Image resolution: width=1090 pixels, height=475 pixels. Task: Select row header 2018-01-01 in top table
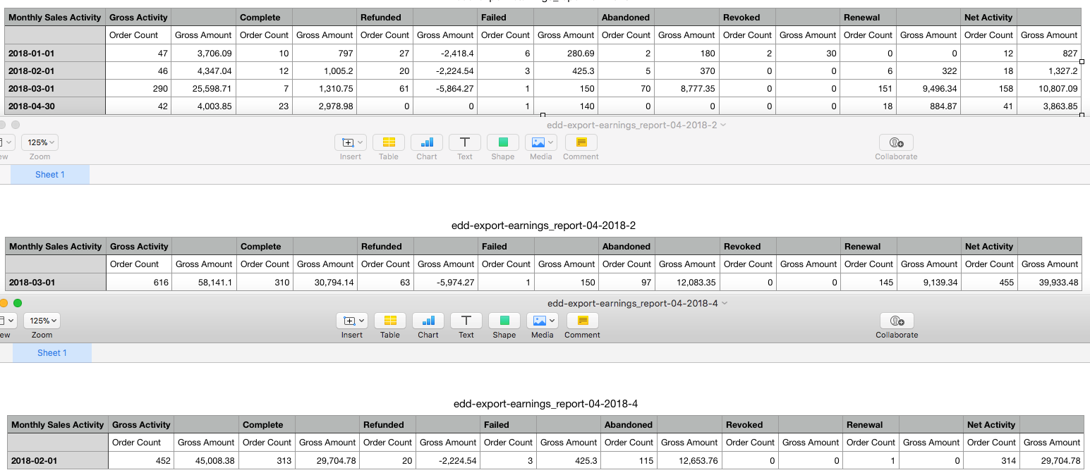click(x=55, y=53)
